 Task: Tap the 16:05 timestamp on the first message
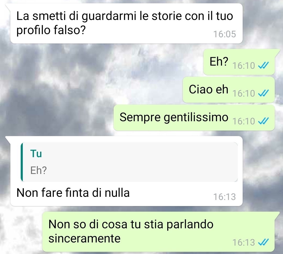click(x=225, y=34)
